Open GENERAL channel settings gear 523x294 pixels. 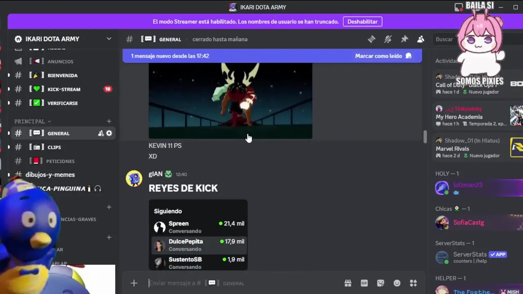pyautogui.click(x=109, y=133)
